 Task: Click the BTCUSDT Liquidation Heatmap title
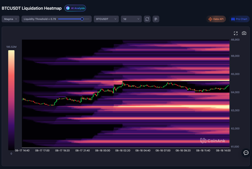[31, 9]
